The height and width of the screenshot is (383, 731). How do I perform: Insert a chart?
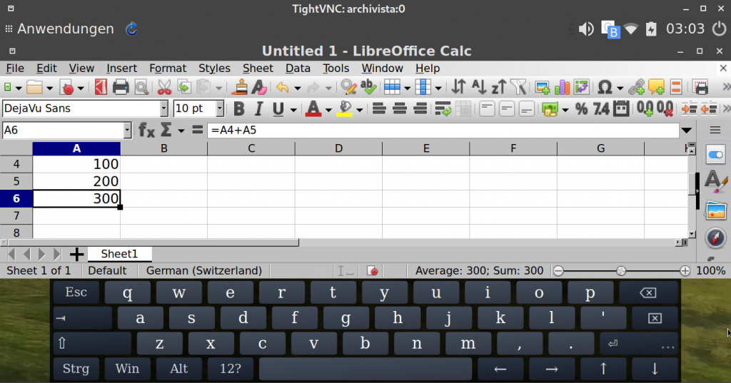[563, 87]
